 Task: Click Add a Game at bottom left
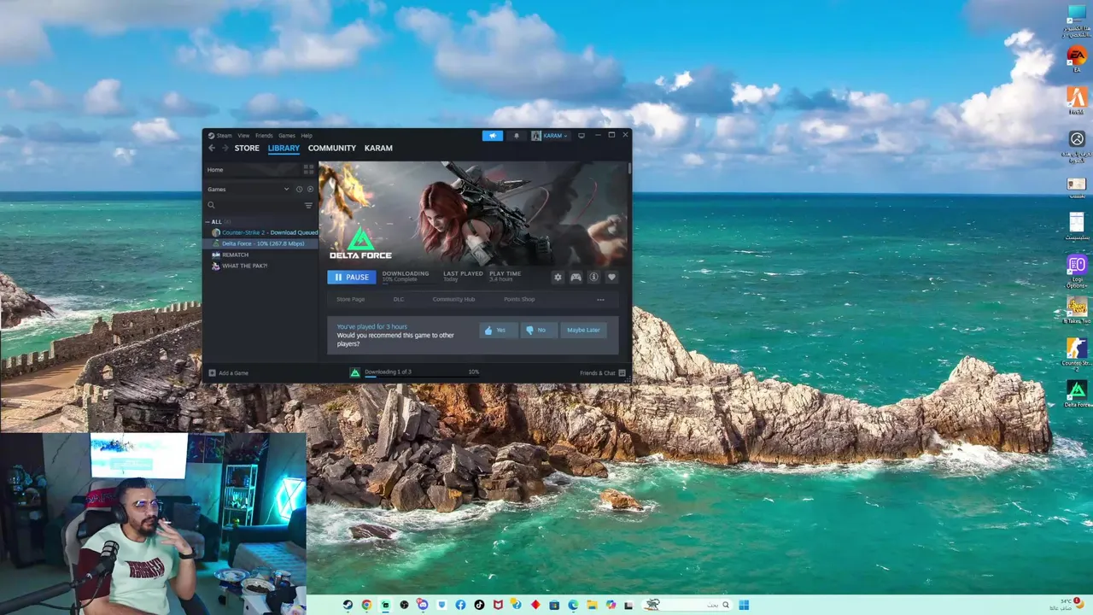pyautogui.click(x=229, y=373)
